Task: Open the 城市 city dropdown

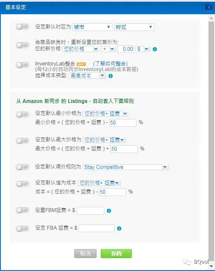Action: click(92, 27)
